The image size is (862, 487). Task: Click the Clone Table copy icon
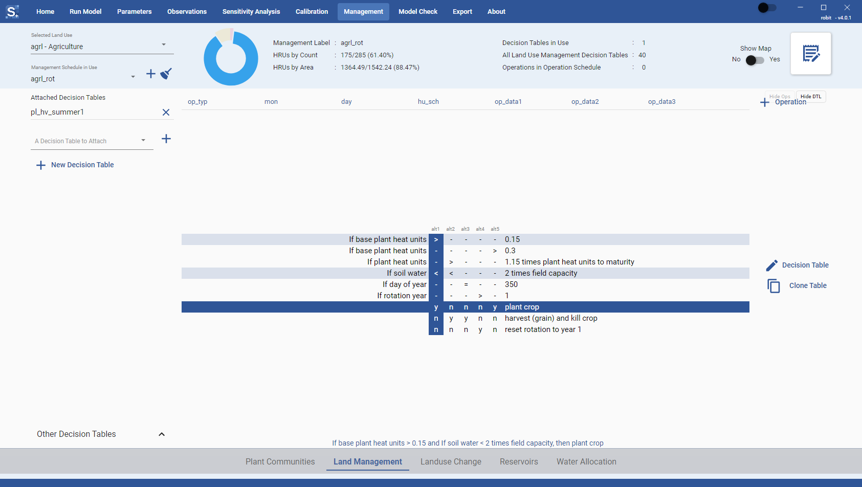point(773,285)
